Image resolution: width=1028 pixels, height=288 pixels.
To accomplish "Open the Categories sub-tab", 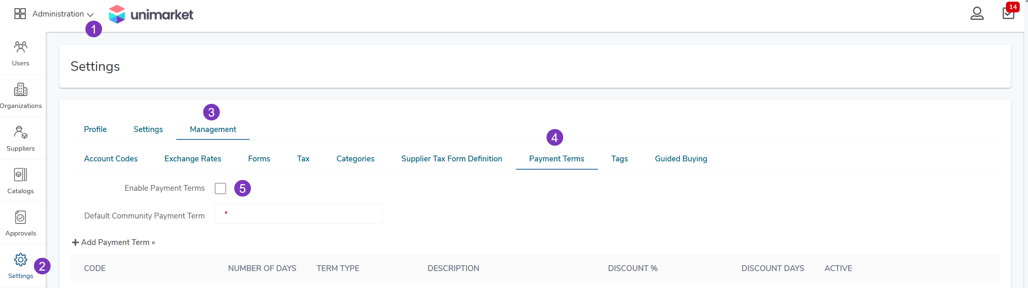I will [355, 159].
